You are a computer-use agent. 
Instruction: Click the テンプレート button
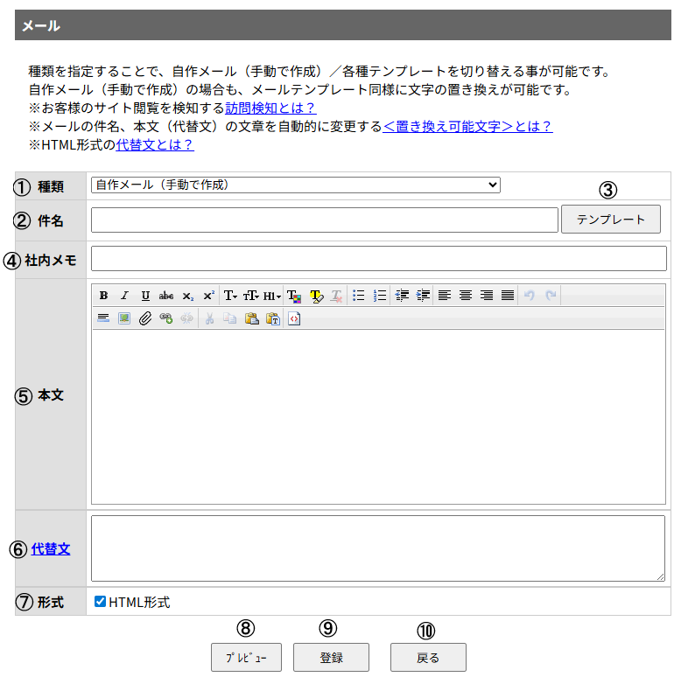[611, 220]
